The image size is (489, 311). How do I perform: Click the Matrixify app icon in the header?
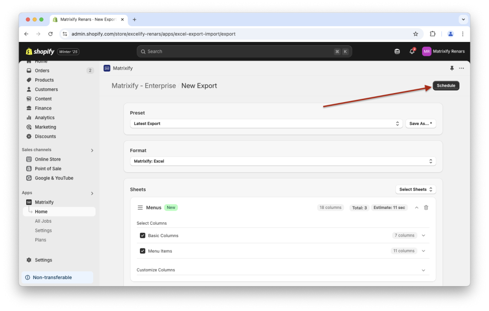click(x=107, y=68)
